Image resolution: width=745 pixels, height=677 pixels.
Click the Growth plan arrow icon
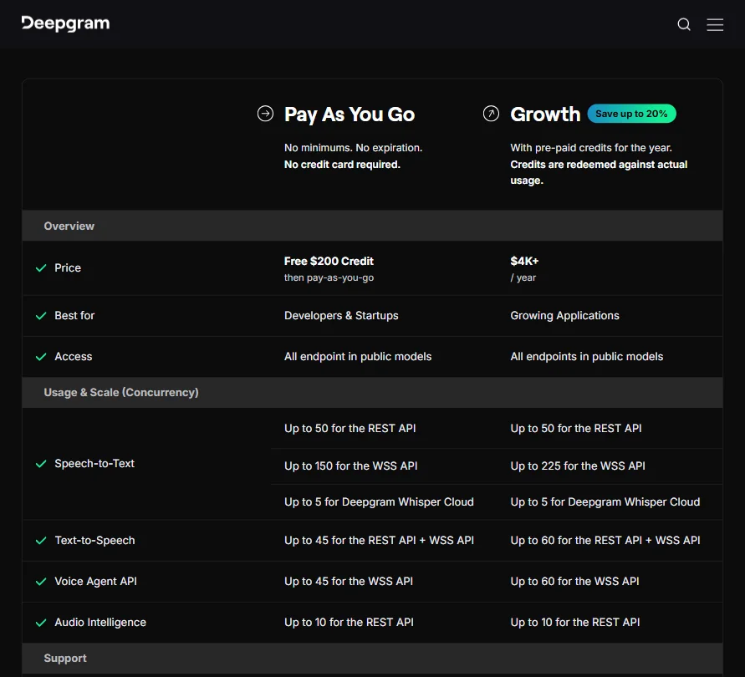pyautogui.click(x=491, y=114)
